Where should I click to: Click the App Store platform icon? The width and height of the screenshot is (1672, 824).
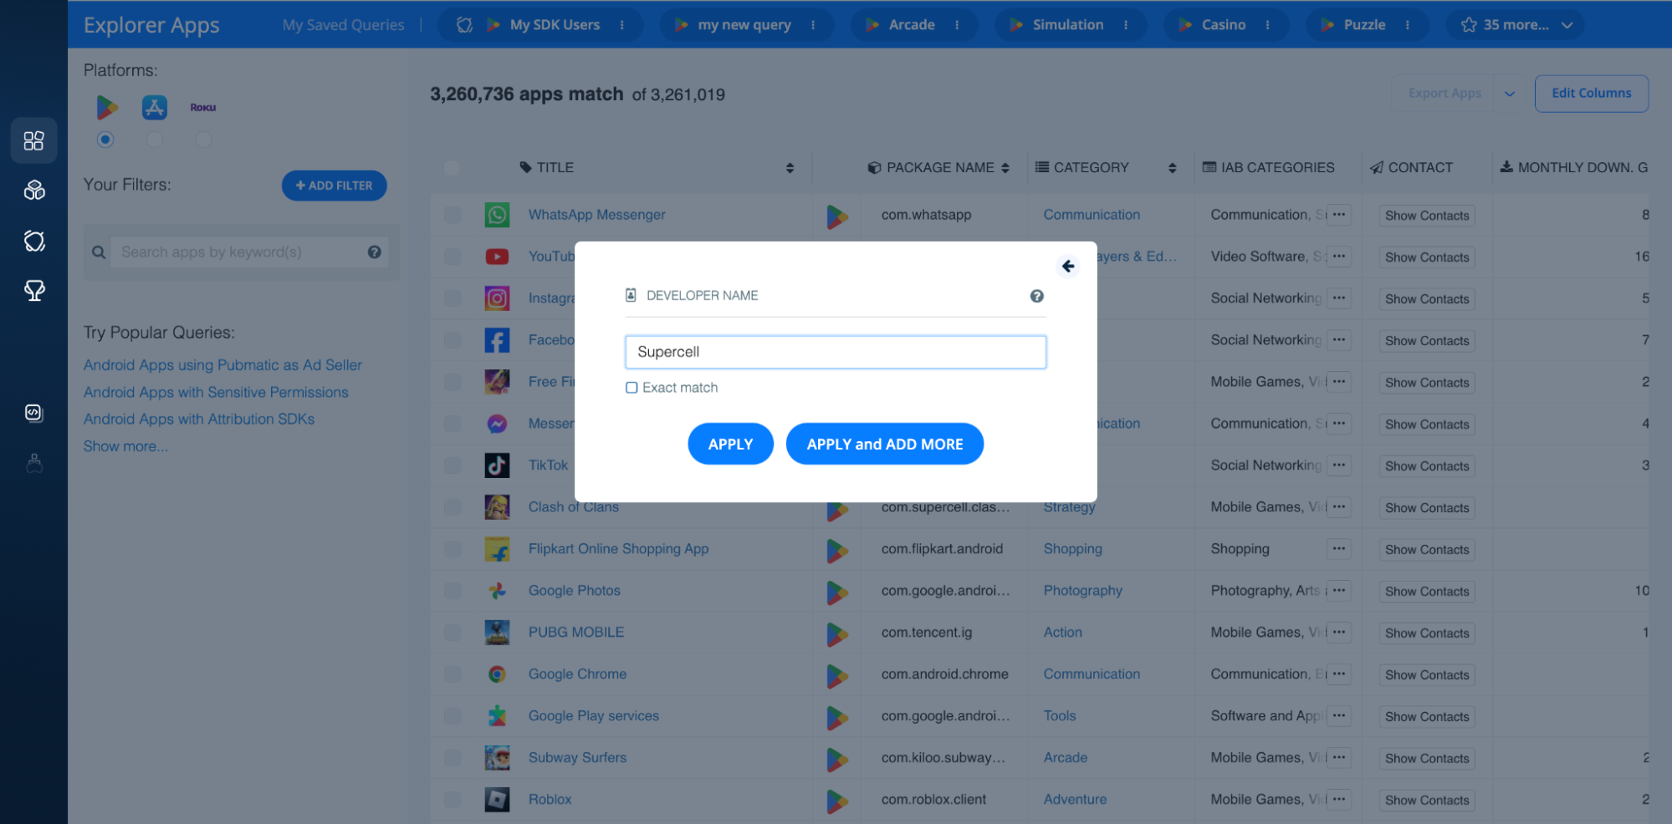tap(155, 107)
